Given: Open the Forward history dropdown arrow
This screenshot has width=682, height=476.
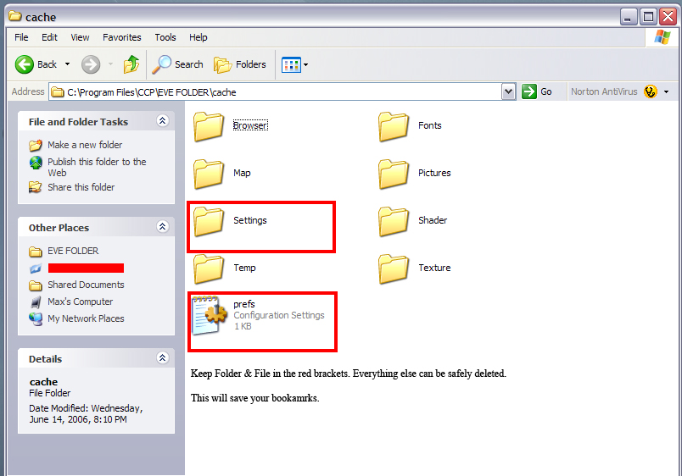Looking at the screenshot, I should pyautogui.click(x=110, y=64).
